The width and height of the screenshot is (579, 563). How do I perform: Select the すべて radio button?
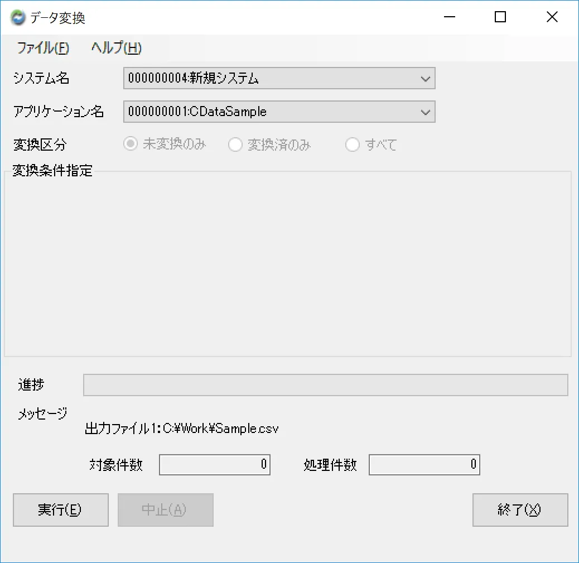(x=353, y=144)
